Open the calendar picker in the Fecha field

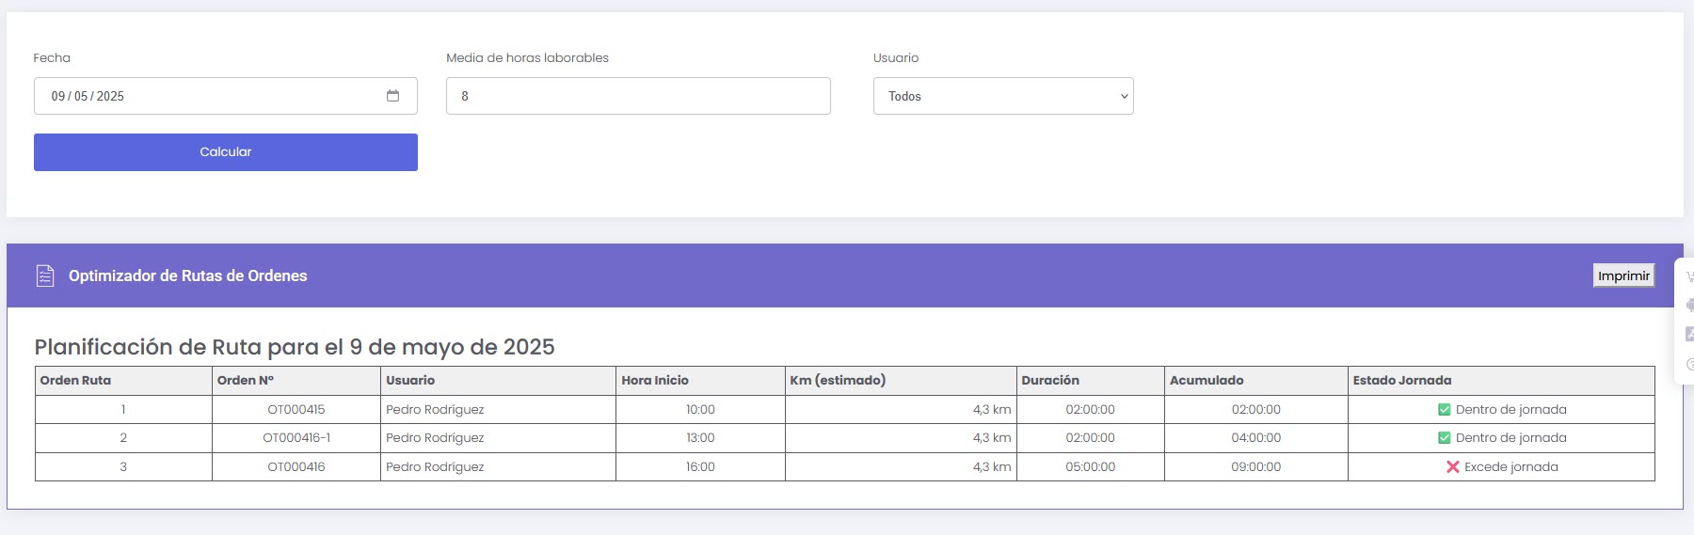point(392,96)
